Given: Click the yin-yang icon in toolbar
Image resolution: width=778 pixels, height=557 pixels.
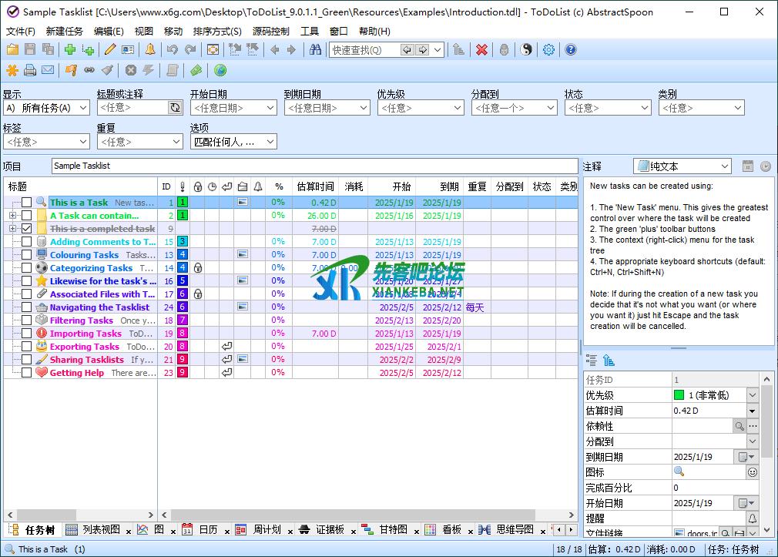Looking at the screenshot, I should tap(526, 50).
